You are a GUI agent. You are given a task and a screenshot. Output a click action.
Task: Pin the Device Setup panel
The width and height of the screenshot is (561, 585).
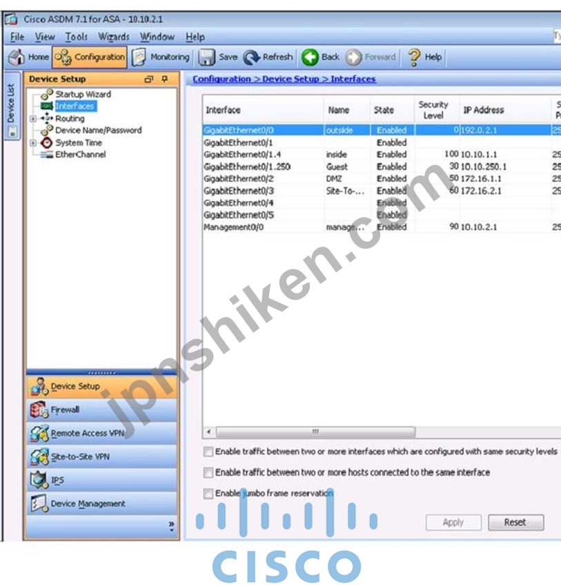tap(165, 79)
